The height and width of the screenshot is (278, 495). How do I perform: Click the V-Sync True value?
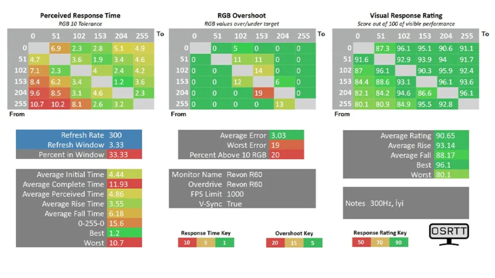click(234, 204)
